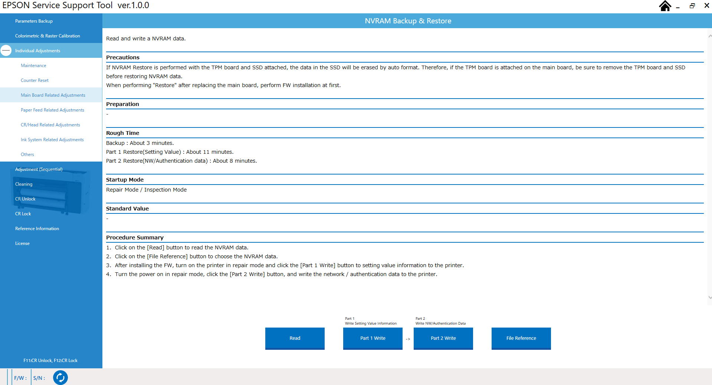Click scrollbar down arrow in content pane
Viewport: 712px width, 385px height.
(710, 297)
